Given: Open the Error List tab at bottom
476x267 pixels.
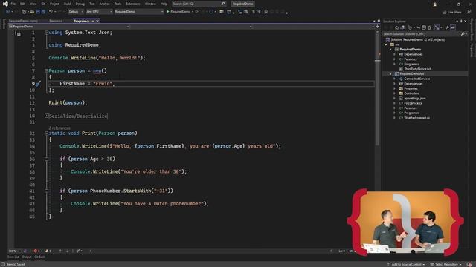Looking at the screenshot, I should pos(13,257).
